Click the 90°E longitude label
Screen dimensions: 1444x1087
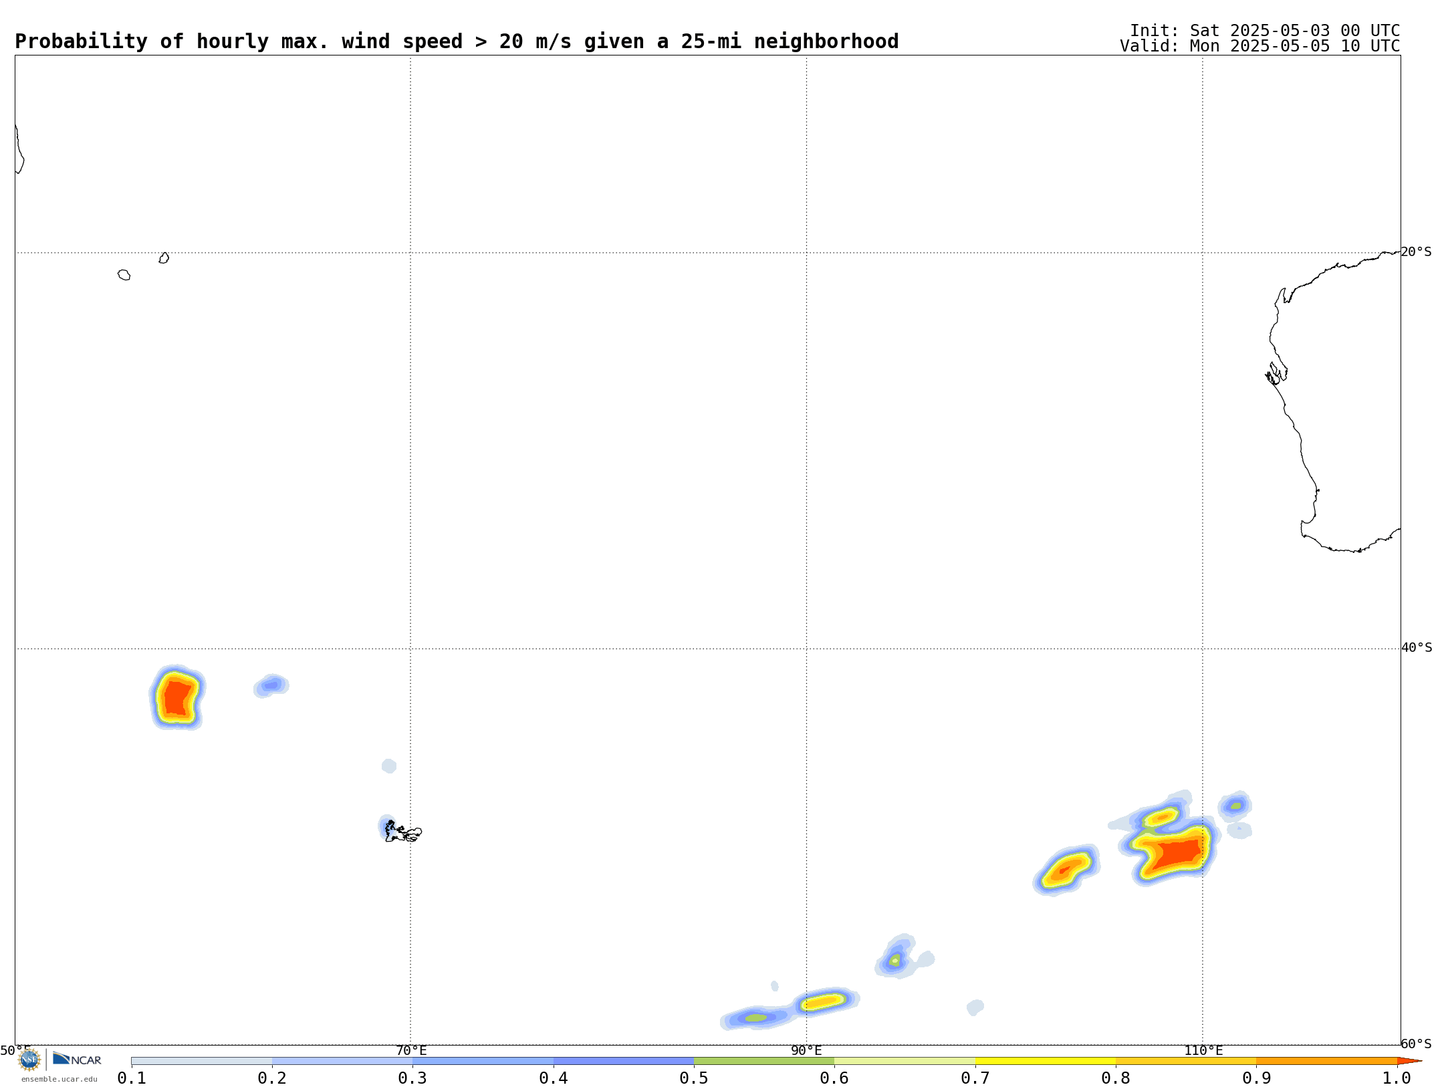click(x=806, y=1050)
